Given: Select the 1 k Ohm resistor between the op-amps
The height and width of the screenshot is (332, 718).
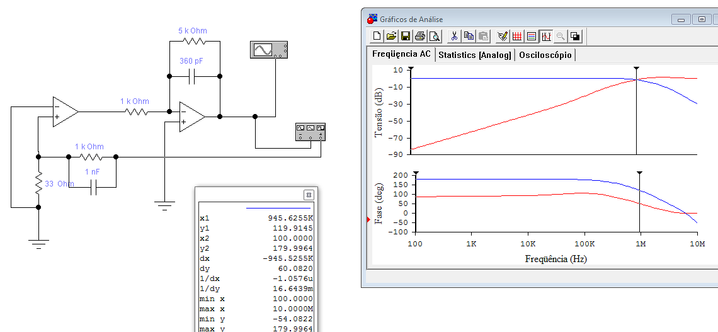Looking at the screenshot, I should (136, 112).
